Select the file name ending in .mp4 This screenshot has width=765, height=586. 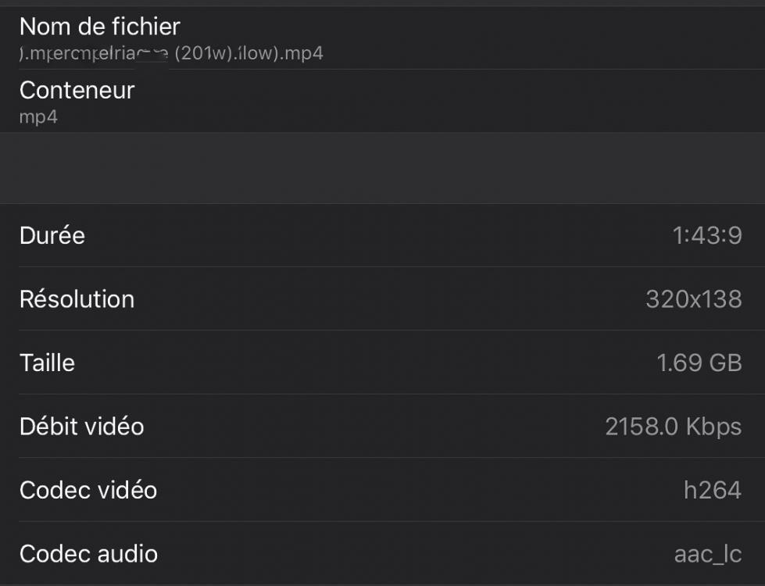[x=171, y=53]
